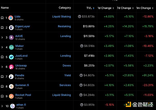This screenshot has width=156, height=110.
Task: Toggle bookmark for JustLend row
Action: click(2, 57)
